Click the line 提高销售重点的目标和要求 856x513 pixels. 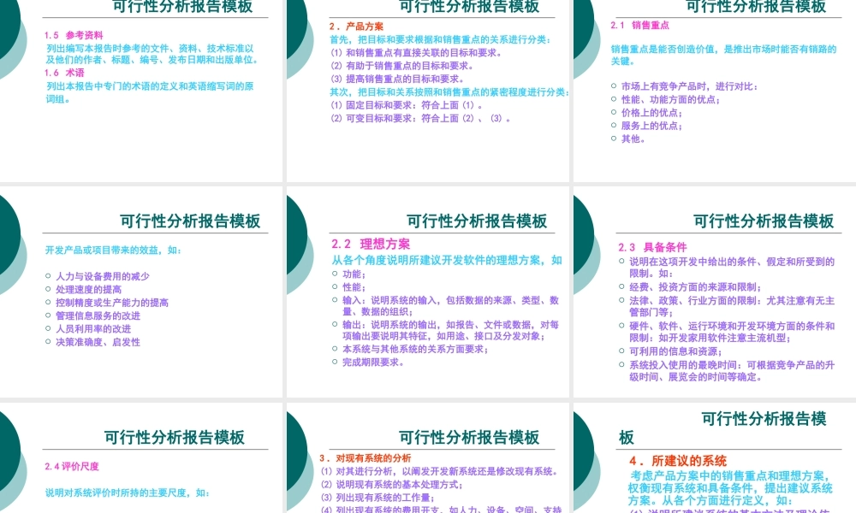coord(399,79)
